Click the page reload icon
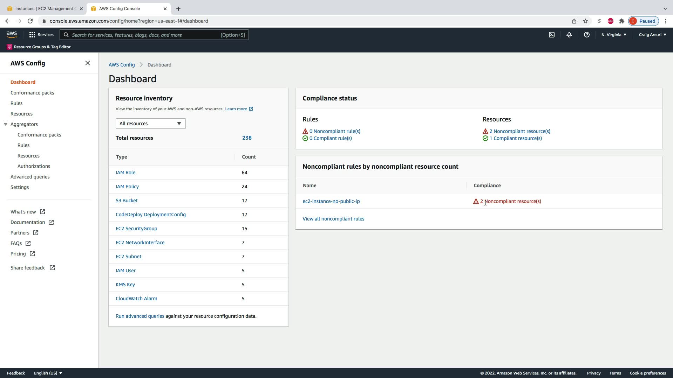The width and height of the screenshot is (673, 378). tap(30, 21)
